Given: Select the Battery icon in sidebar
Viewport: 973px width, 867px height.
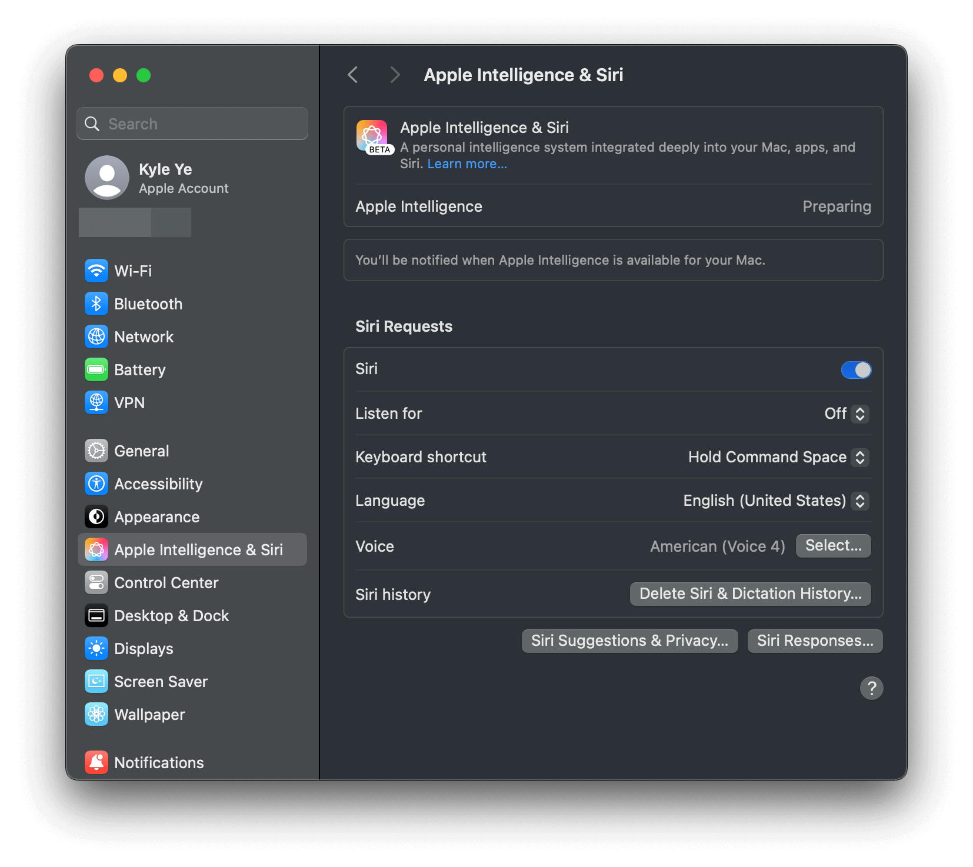Looking at the screenshot, I should [96, 370].
